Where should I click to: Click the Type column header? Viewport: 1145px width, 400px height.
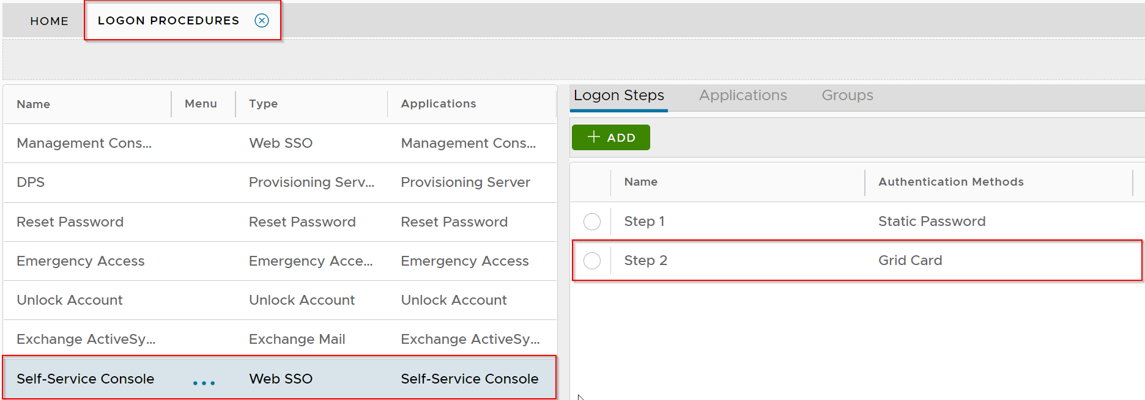pos(263,104)
